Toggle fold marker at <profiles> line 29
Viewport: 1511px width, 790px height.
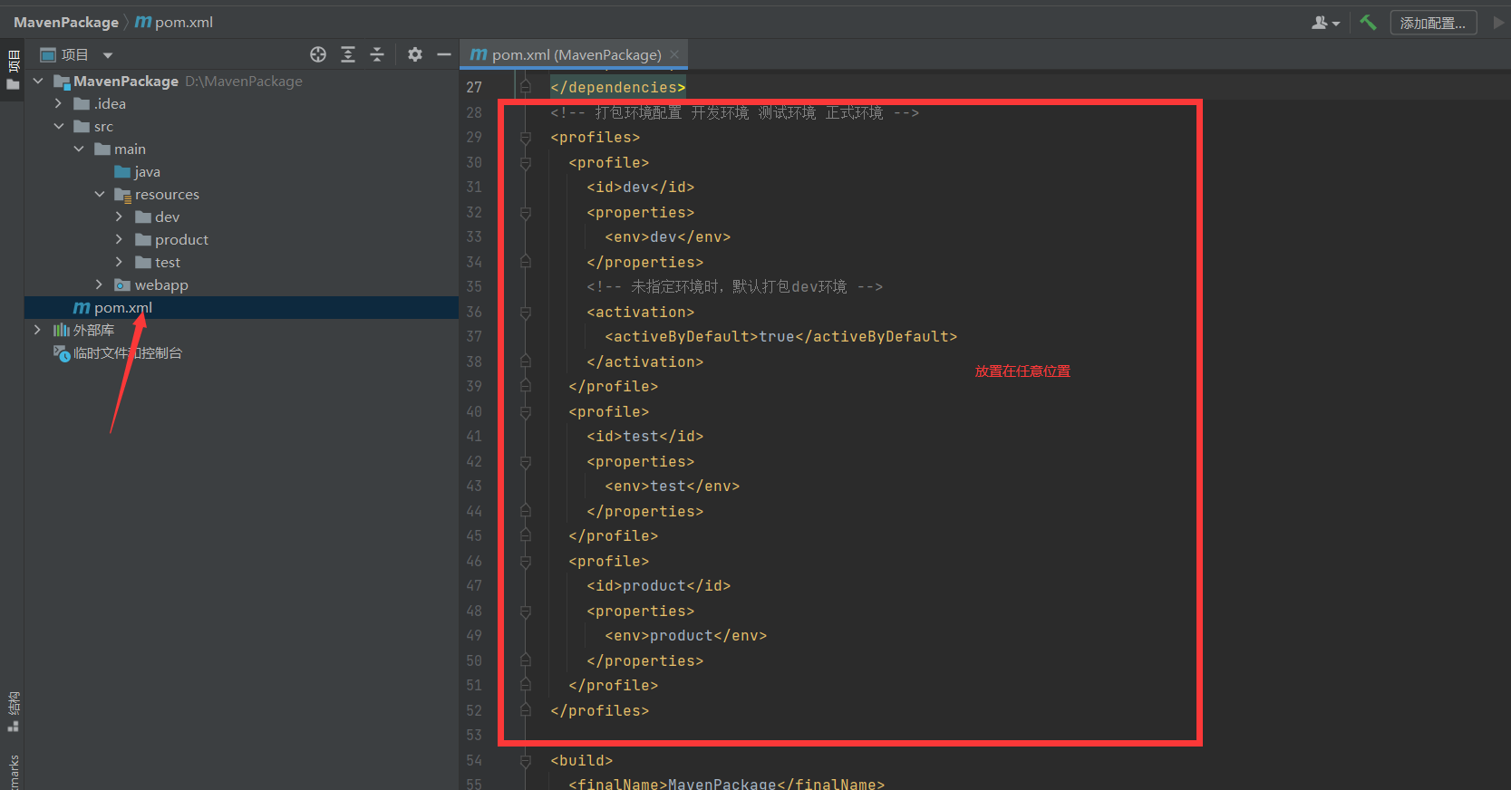[525, 138]
